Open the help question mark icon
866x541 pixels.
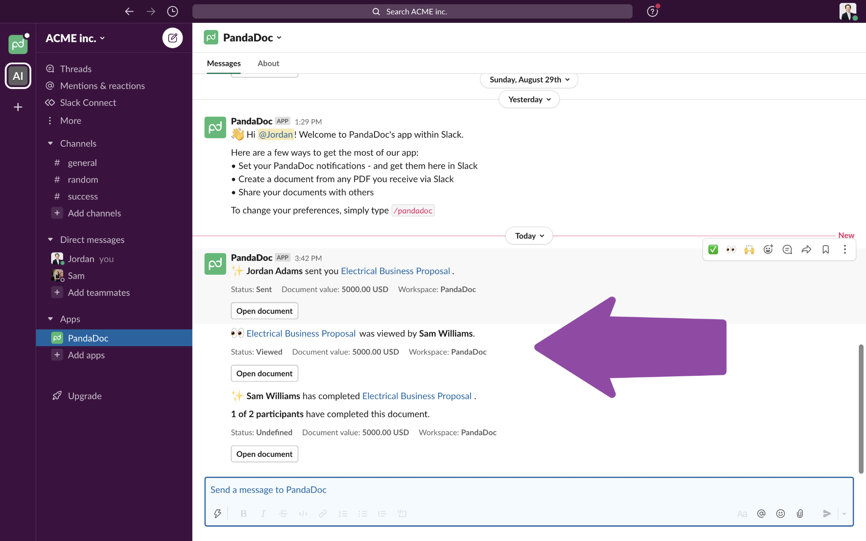[652, 11]
